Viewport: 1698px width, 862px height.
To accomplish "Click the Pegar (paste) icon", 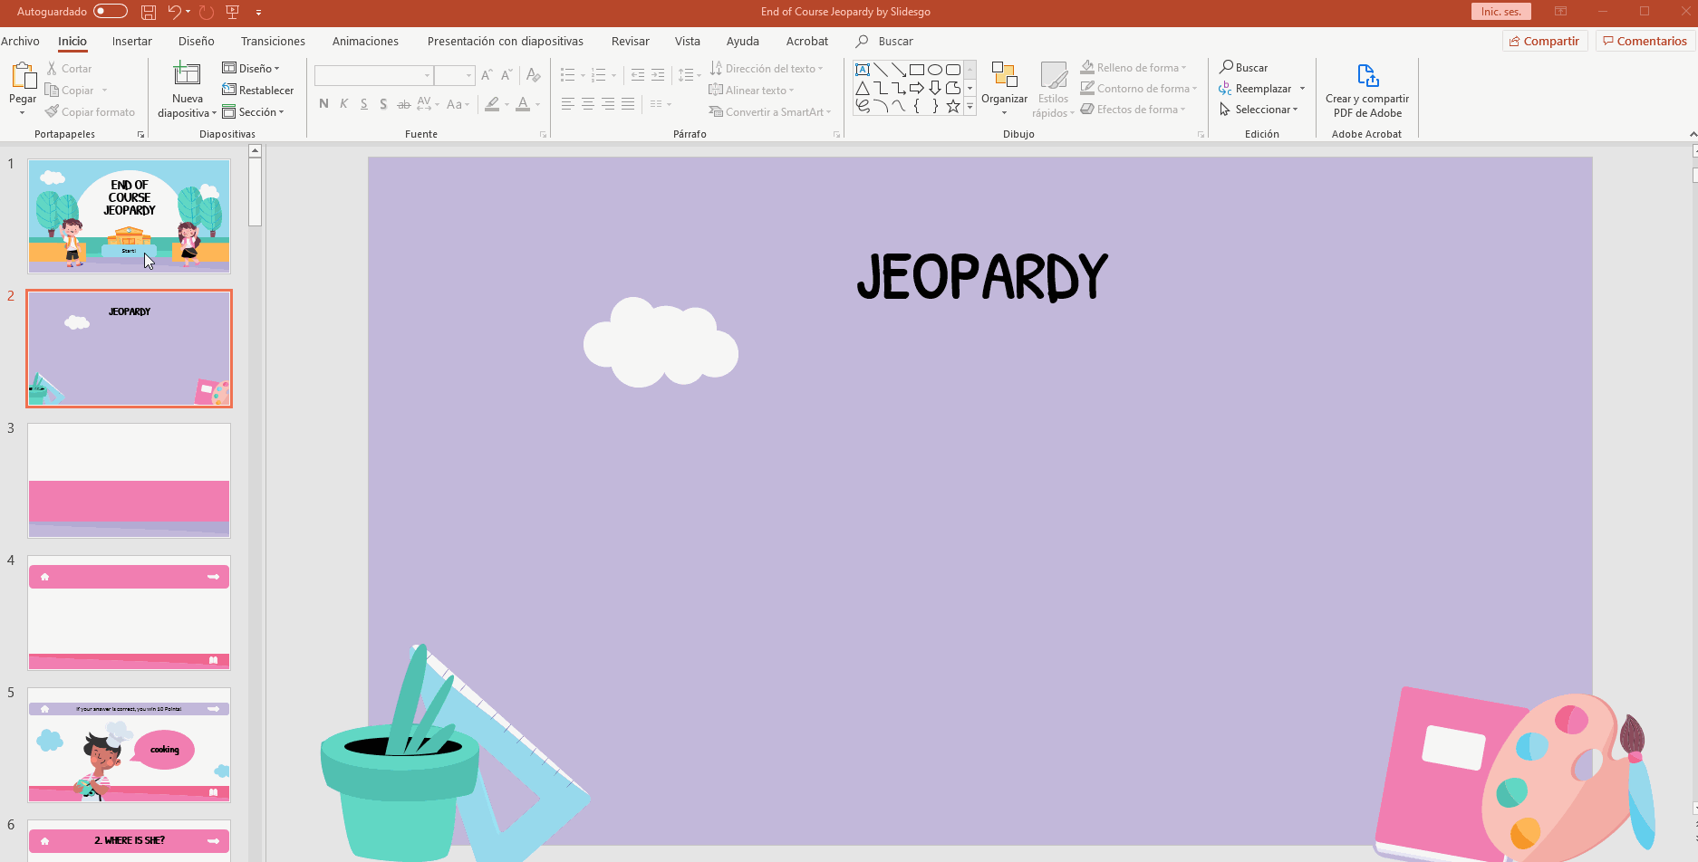I will pos(23,76).
